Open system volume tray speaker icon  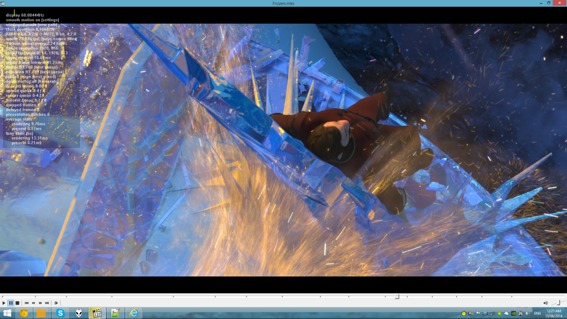point(528,313)
